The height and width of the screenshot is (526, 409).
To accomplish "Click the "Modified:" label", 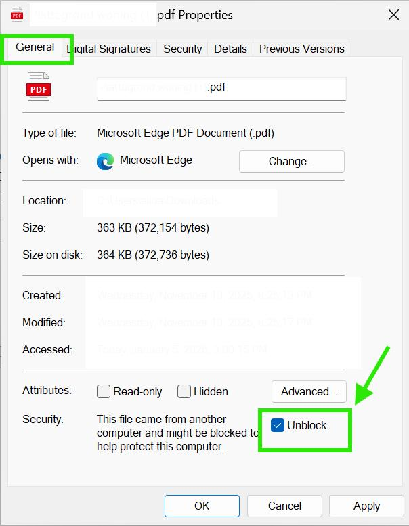I will pyautogui.click(x=44, y=322).
